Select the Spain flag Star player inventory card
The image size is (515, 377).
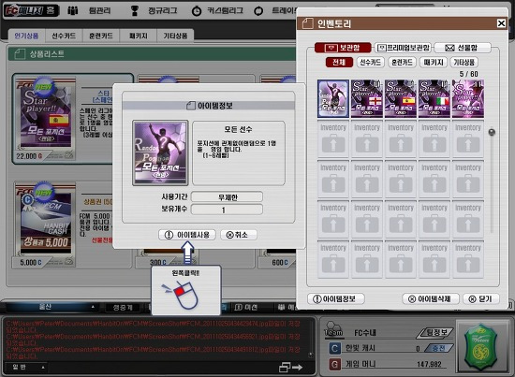[401, 98]
